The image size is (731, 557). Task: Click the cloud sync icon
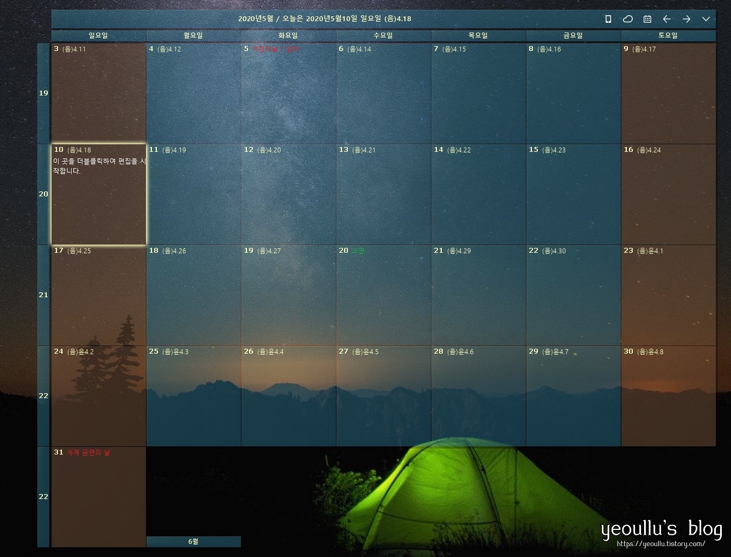tap(628, 19)
